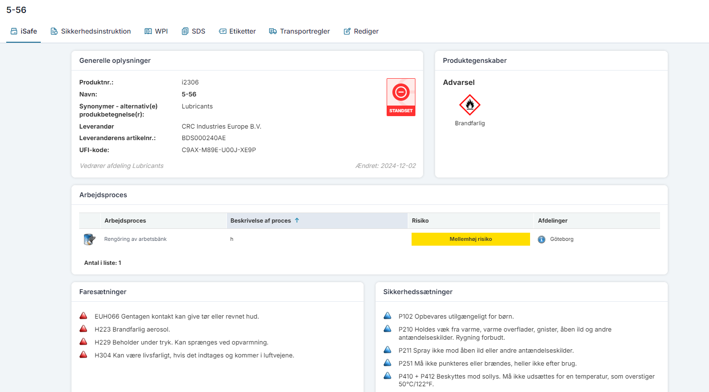Image resolution: width=709 pixels, height=392 pixels.
Task: Click the Antal i liste: 1 count
Action: pos(103,262)
